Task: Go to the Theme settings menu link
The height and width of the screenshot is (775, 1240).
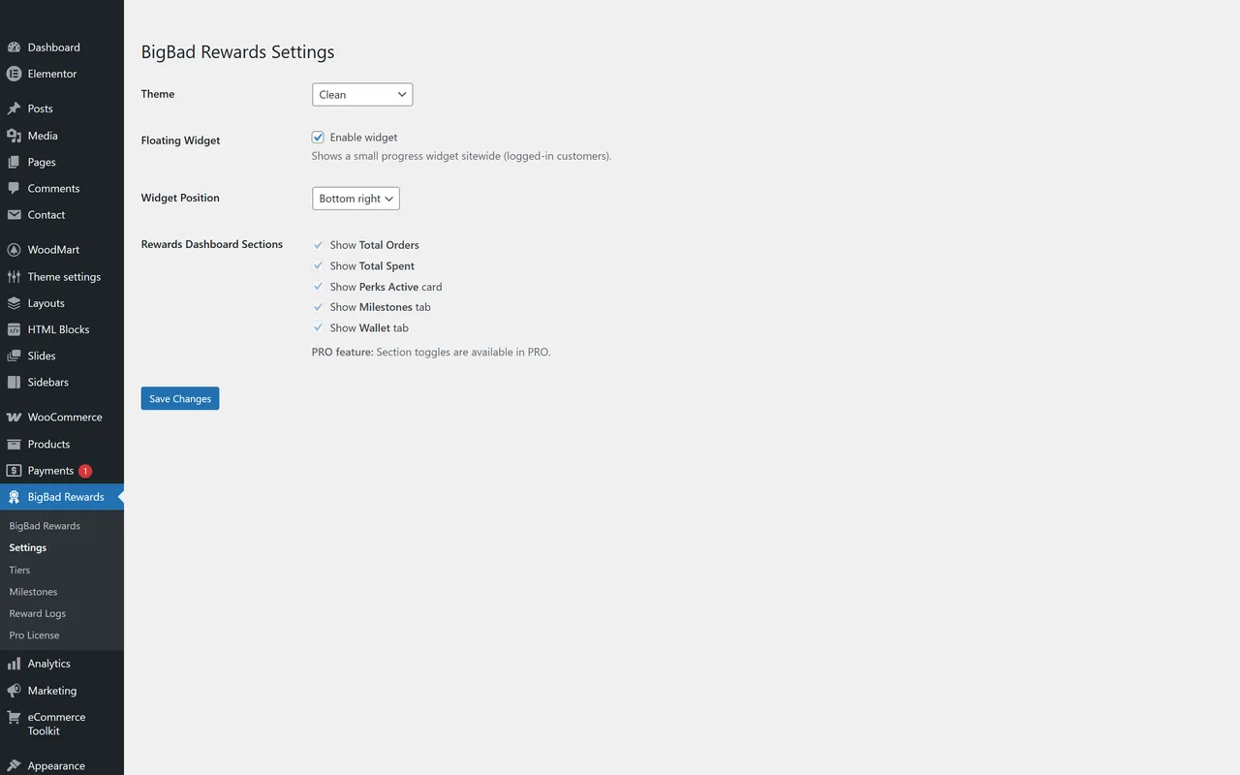Action: click(64, 277)
